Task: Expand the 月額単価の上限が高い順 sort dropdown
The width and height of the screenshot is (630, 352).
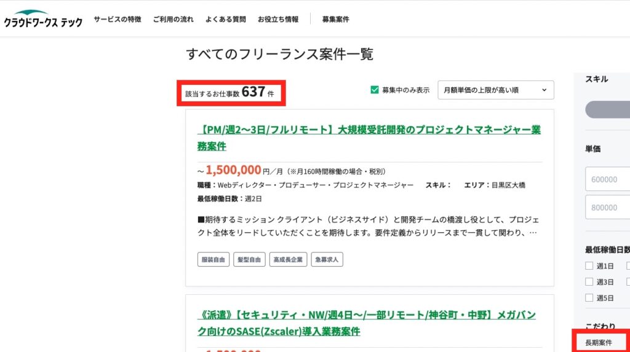Action: click(x=495, y=90)
